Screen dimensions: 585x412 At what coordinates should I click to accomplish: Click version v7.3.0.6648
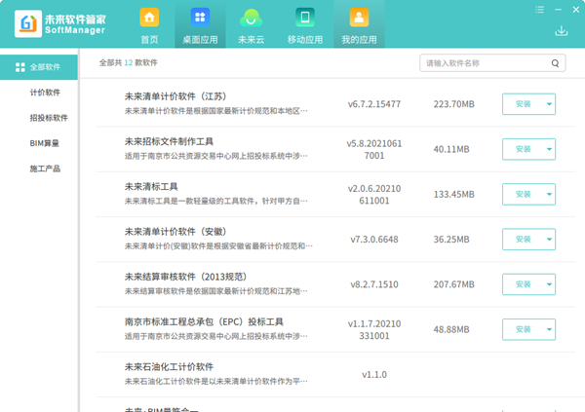[374, 240]
